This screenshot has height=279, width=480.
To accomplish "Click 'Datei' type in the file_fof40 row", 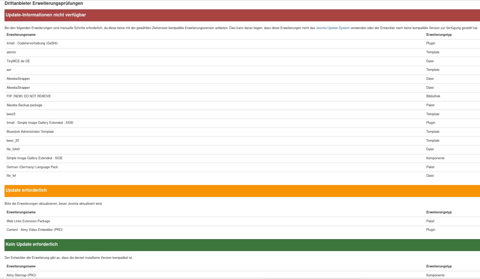I will pos(430,149).
